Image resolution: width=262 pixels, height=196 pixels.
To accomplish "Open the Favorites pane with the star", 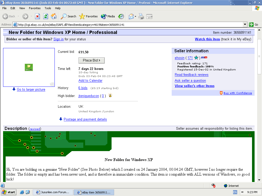I will tap(88, 16).
